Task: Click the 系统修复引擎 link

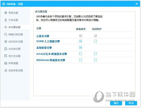Action: [x=44, y=48]
